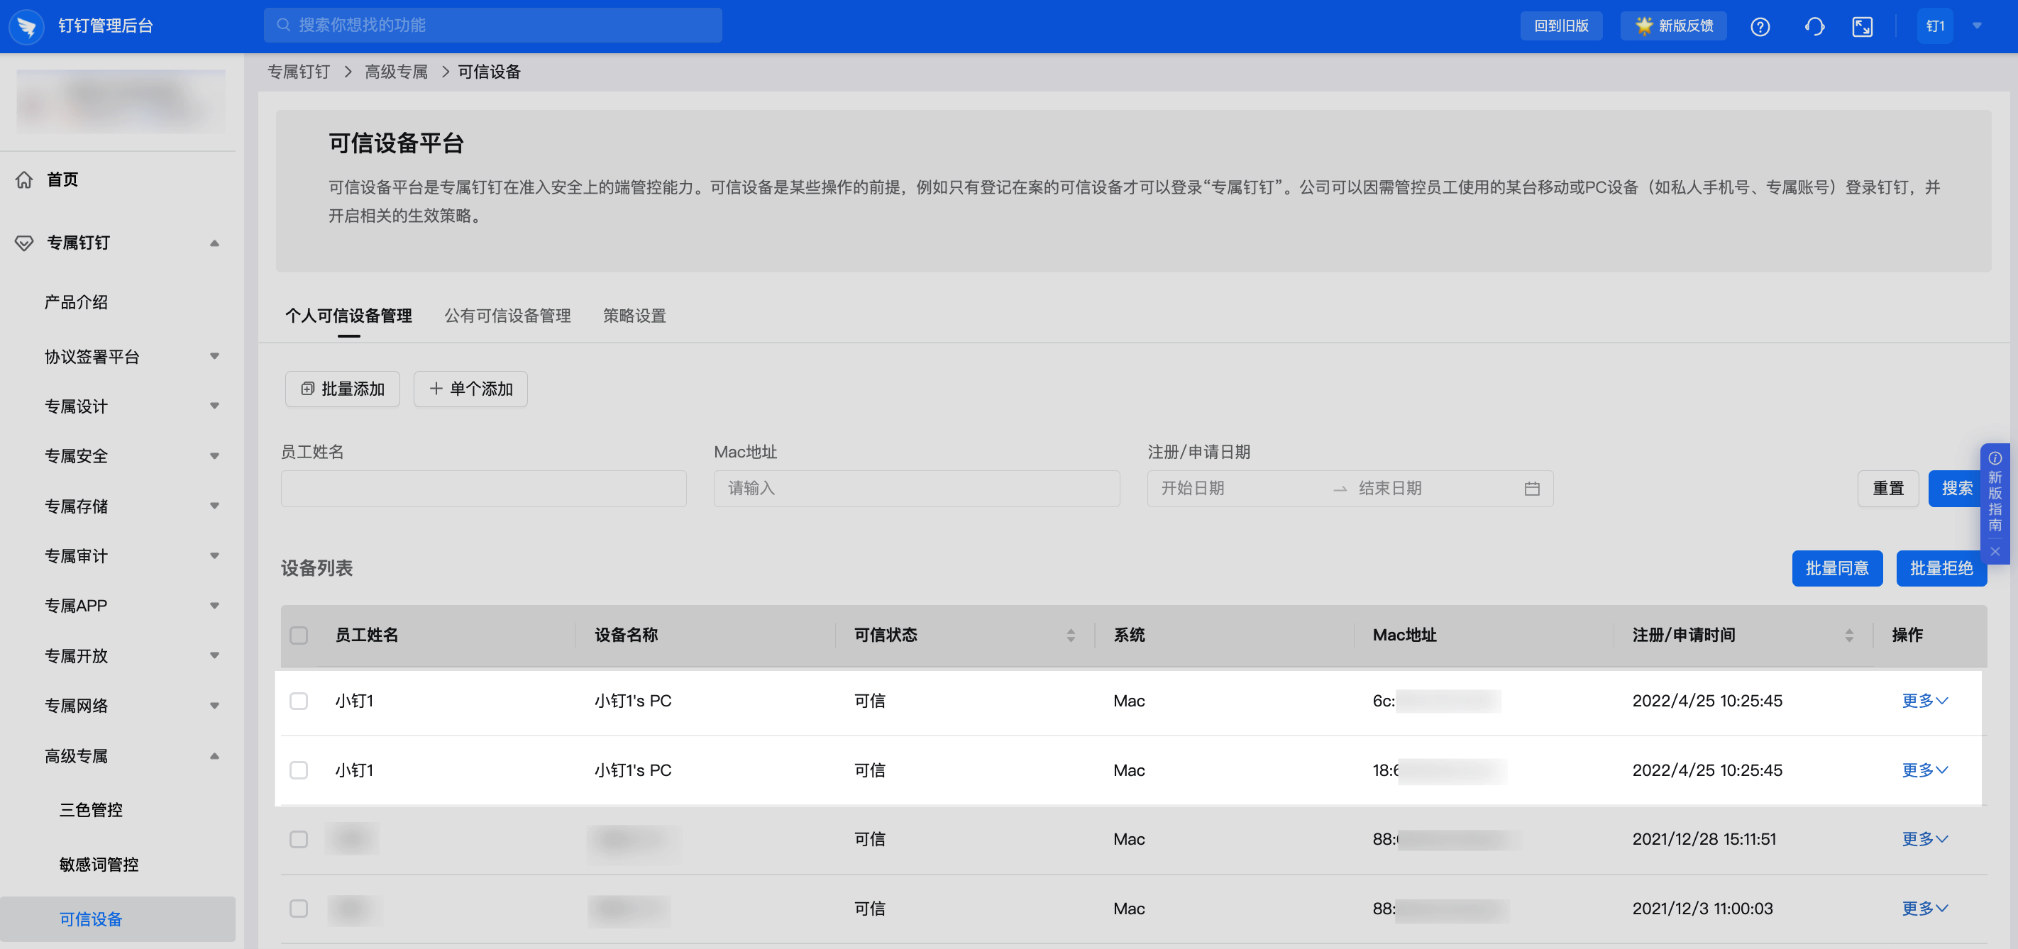Sort by 可信状态 column arrows

point(1070,635)
